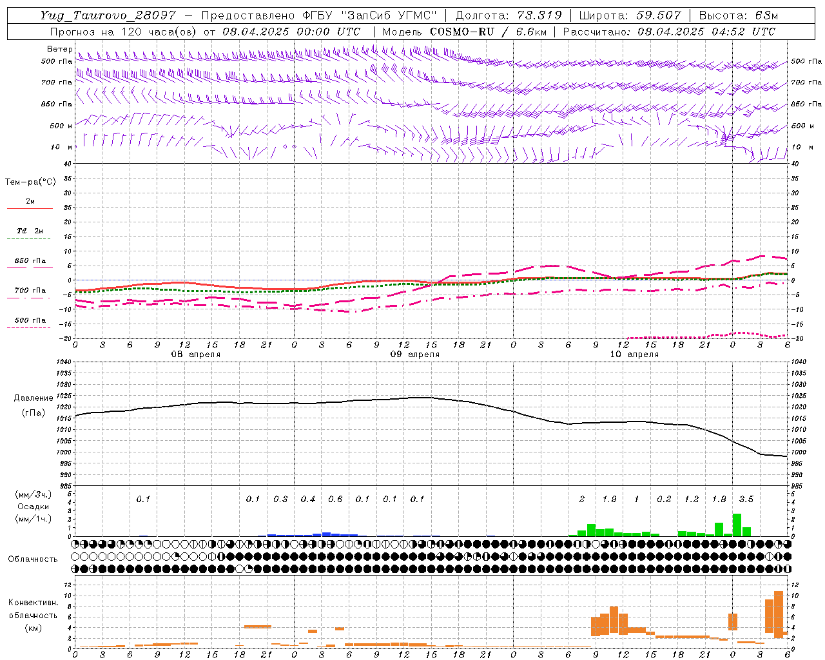Viewport: 825px width, 660px height.
Task: Click the forecast start "08.04.2025 00:00 UTC"
Action: point(291,32)
